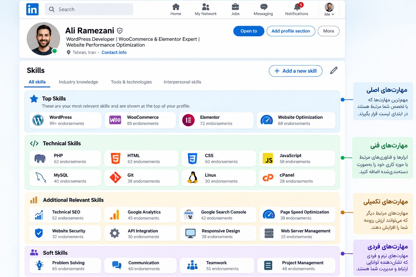
Task: Open the Home icon in navigation
Action: pyautogui.click(x=176, y=7)
